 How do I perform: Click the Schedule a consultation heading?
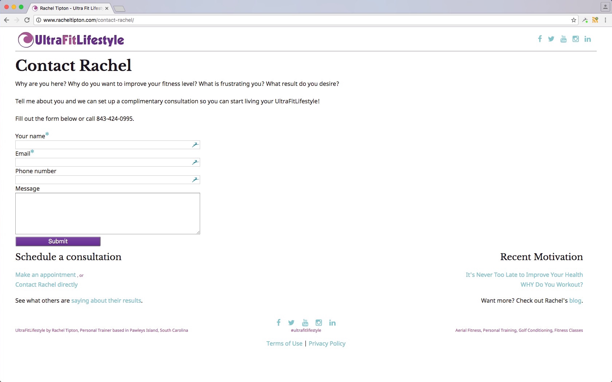[68, 257]
